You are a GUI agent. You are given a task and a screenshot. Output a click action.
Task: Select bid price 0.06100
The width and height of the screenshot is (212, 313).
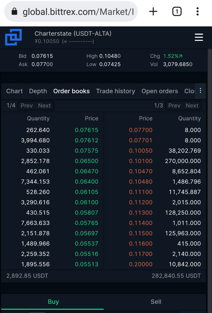87,202
